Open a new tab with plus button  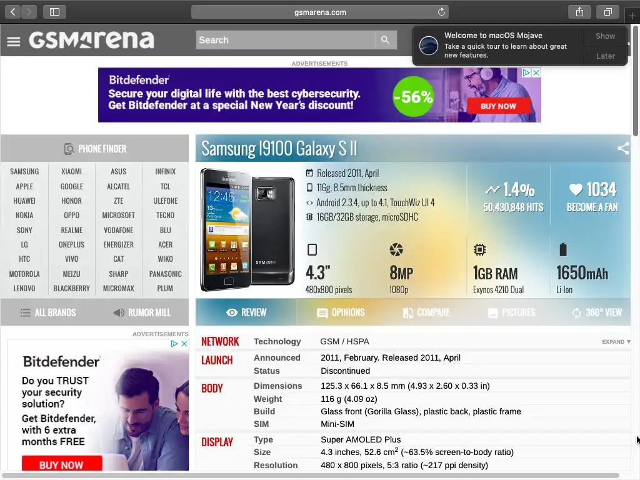click(632, 16)
